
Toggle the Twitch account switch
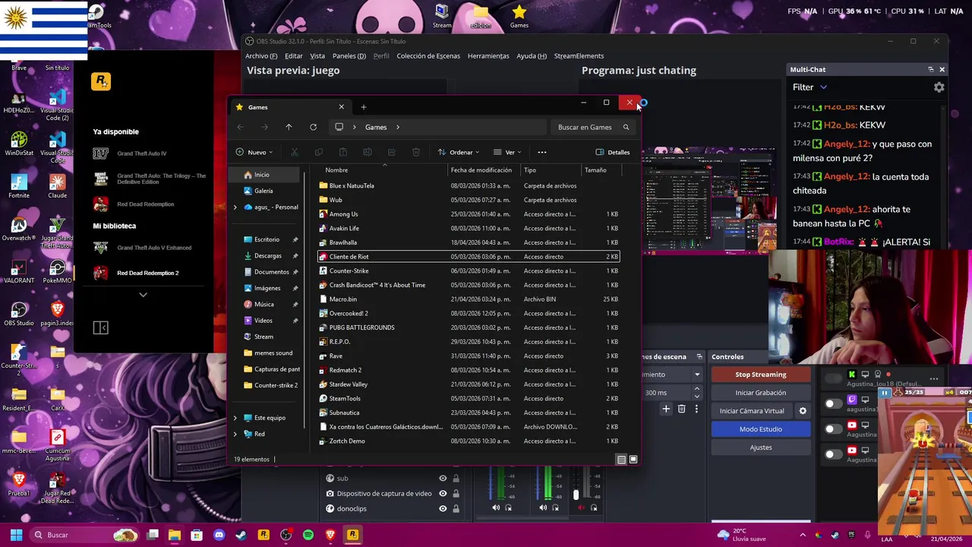point(834,403)
